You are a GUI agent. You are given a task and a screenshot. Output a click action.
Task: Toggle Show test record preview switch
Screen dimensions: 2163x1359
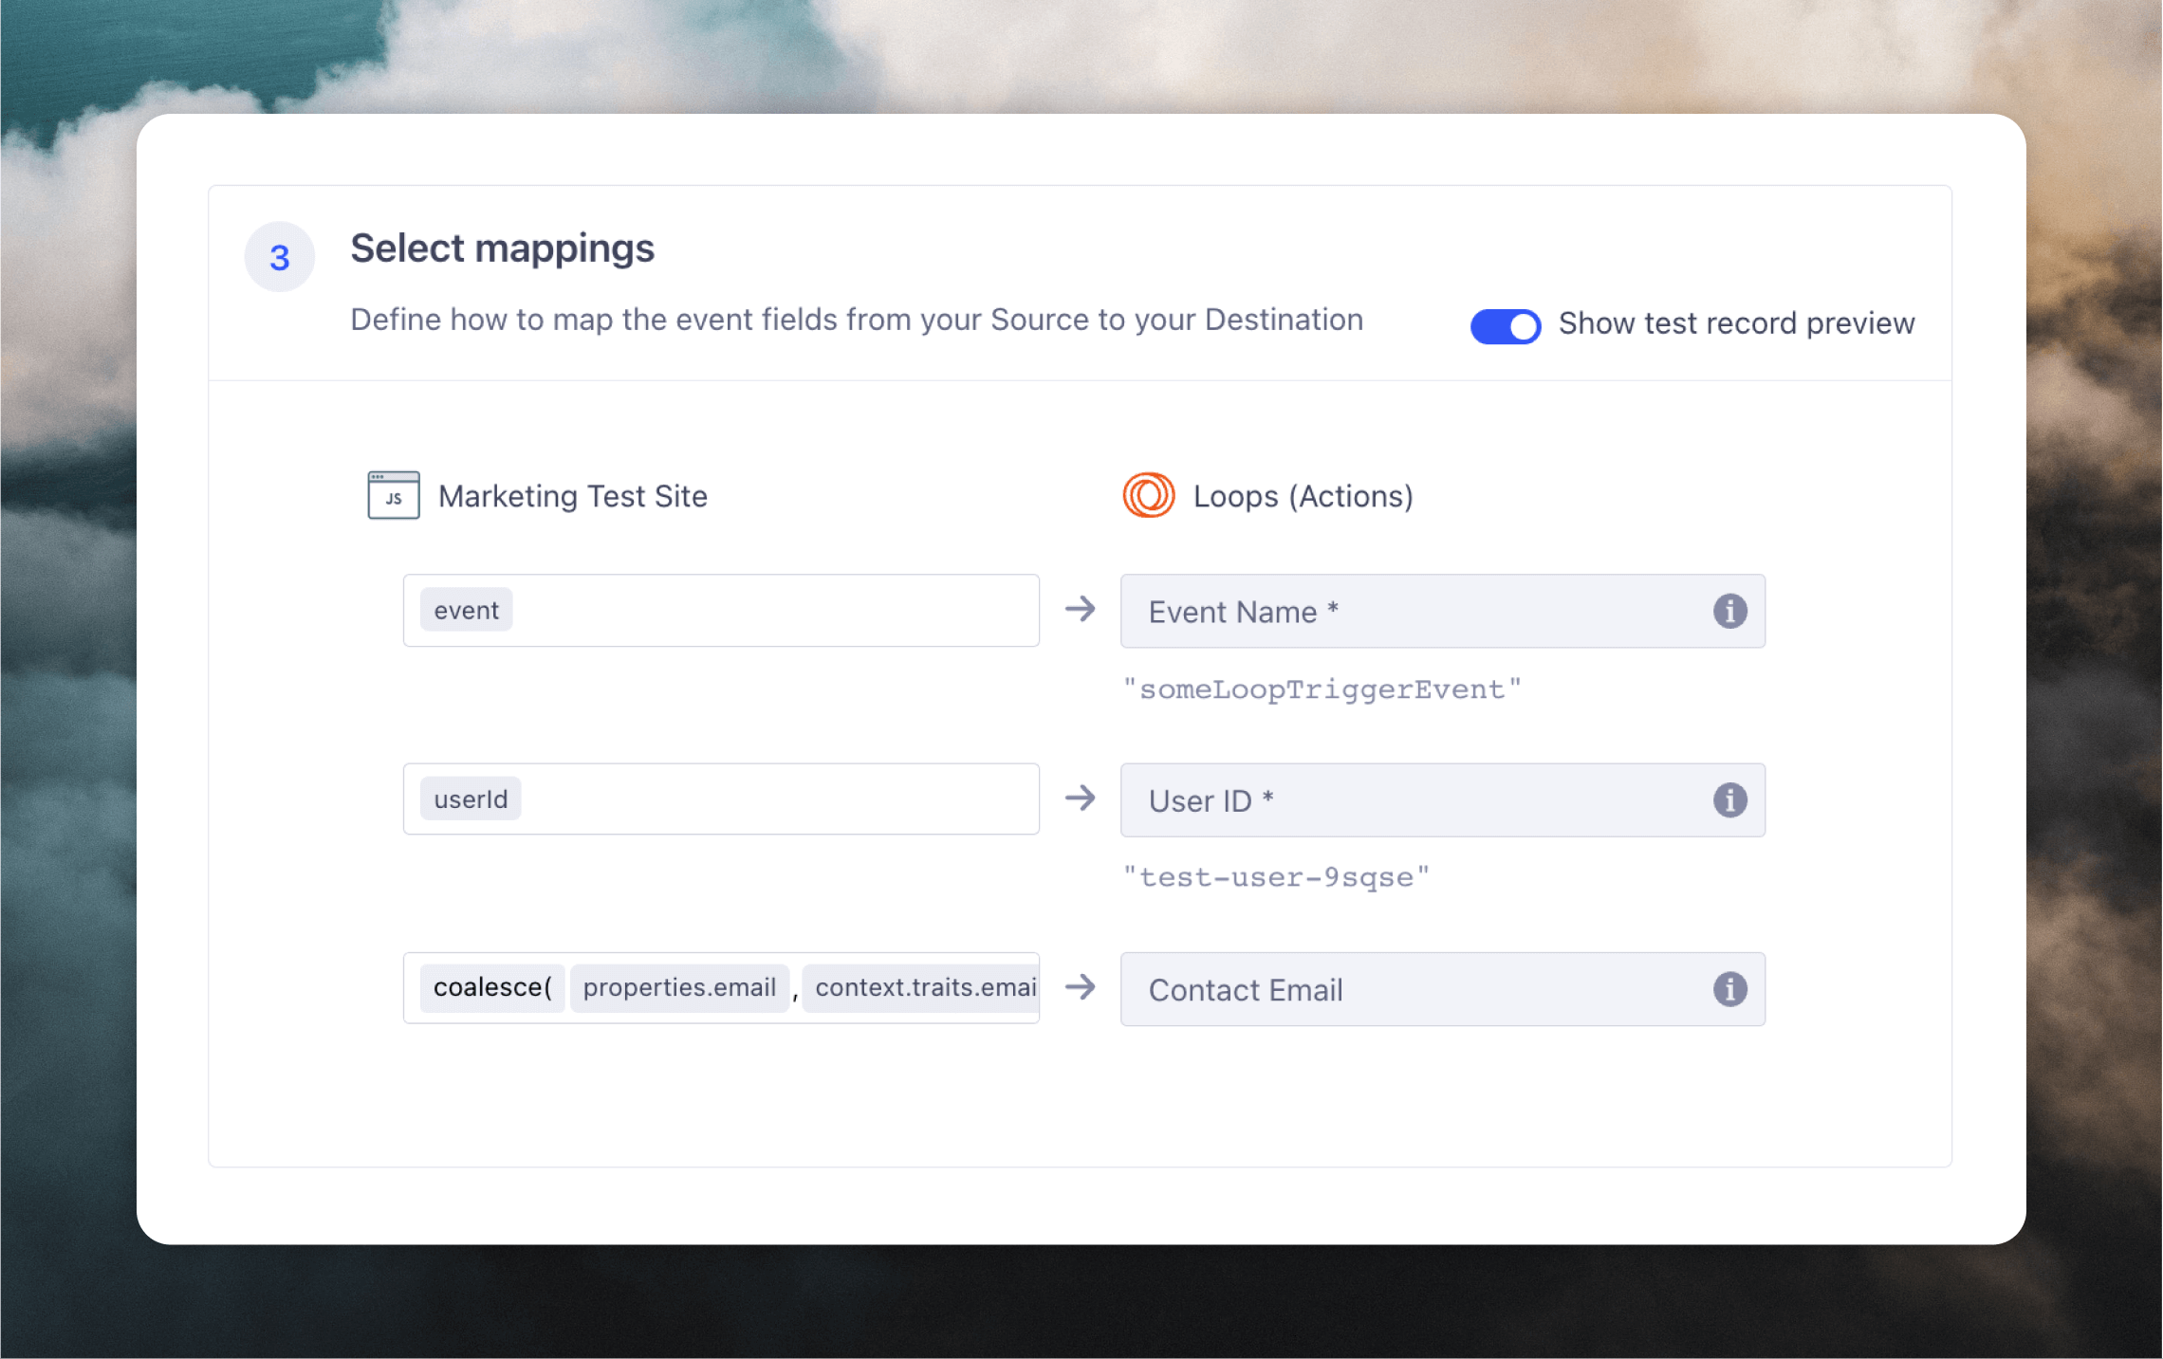pos(1505,326)
